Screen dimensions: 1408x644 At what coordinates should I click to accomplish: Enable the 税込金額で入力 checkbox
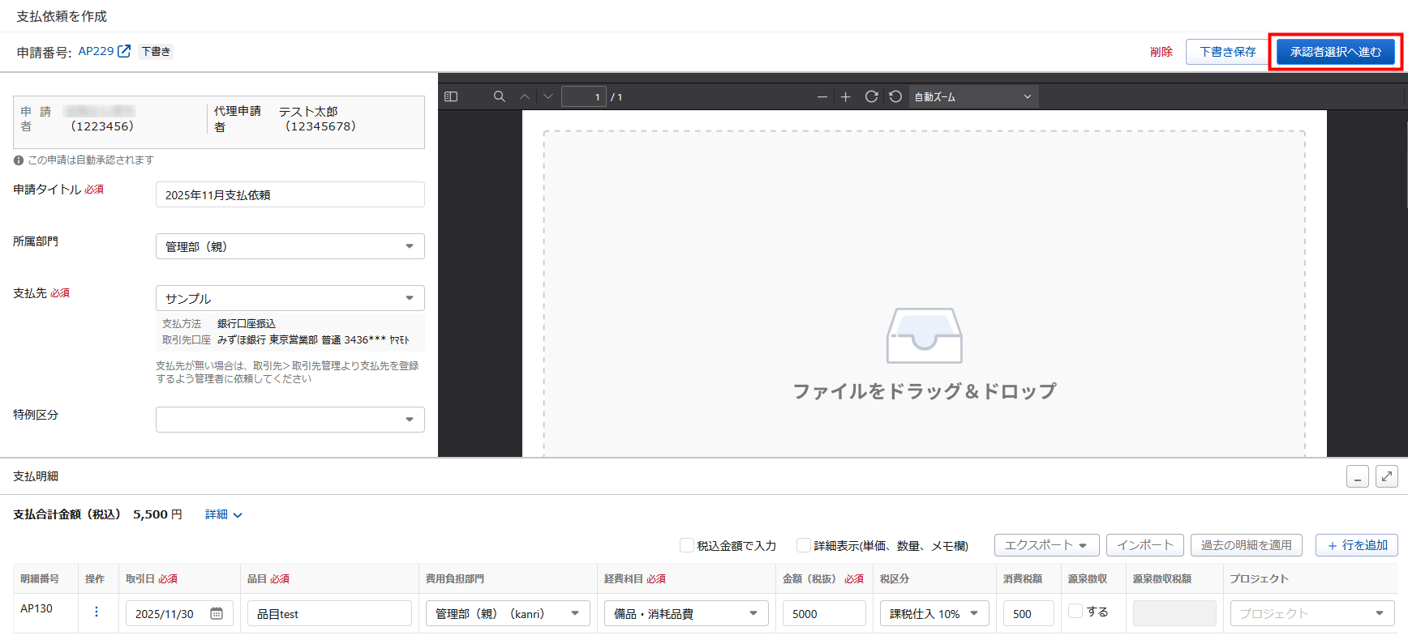[687, 545]
